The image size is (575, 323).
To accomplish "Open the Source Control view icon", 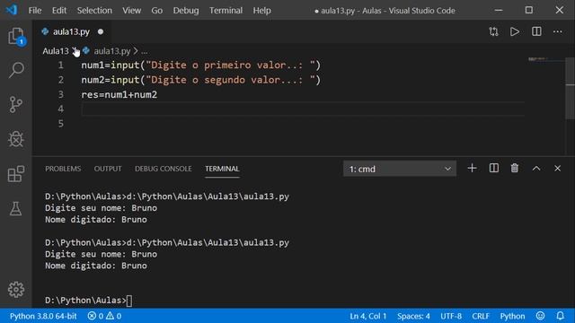I will point(16,104).
